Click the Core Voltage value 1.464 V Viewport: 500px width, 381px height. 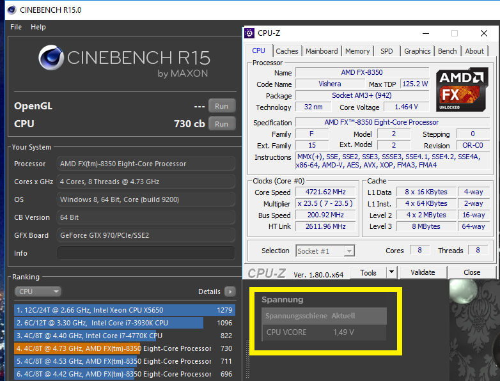[x=406, y=107]
